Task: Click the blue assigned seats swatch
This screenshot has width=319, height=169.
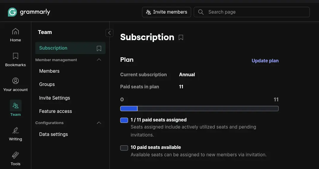Action: pyautogui.click(x=124, y=120)
